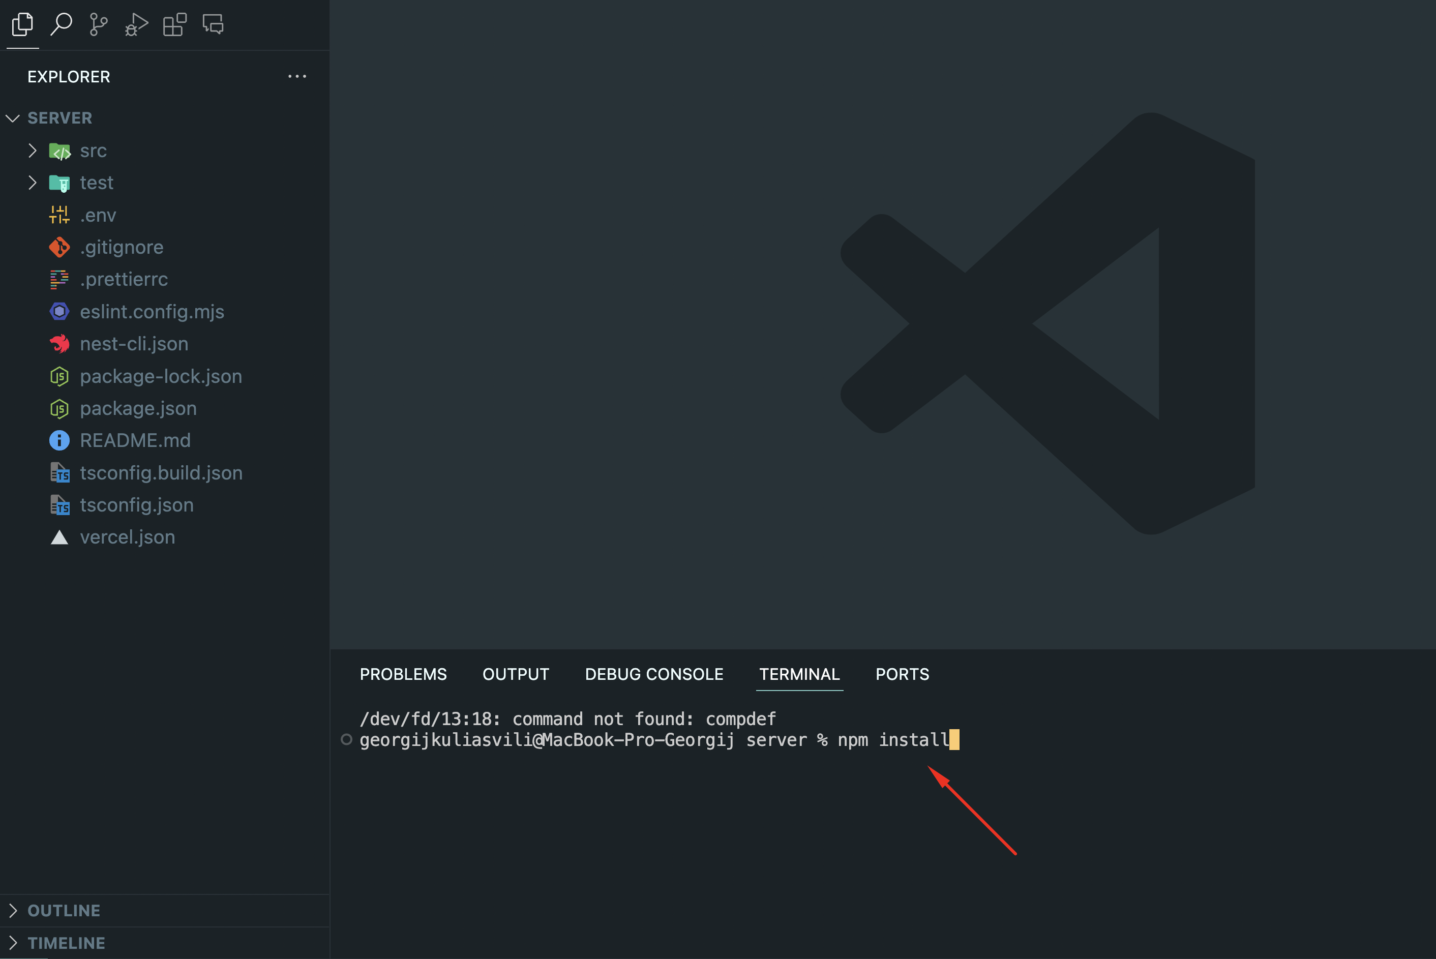Collapse the SERVER folder section
The height and width of the screenshot is (959, 1436).
coord(13,118)
